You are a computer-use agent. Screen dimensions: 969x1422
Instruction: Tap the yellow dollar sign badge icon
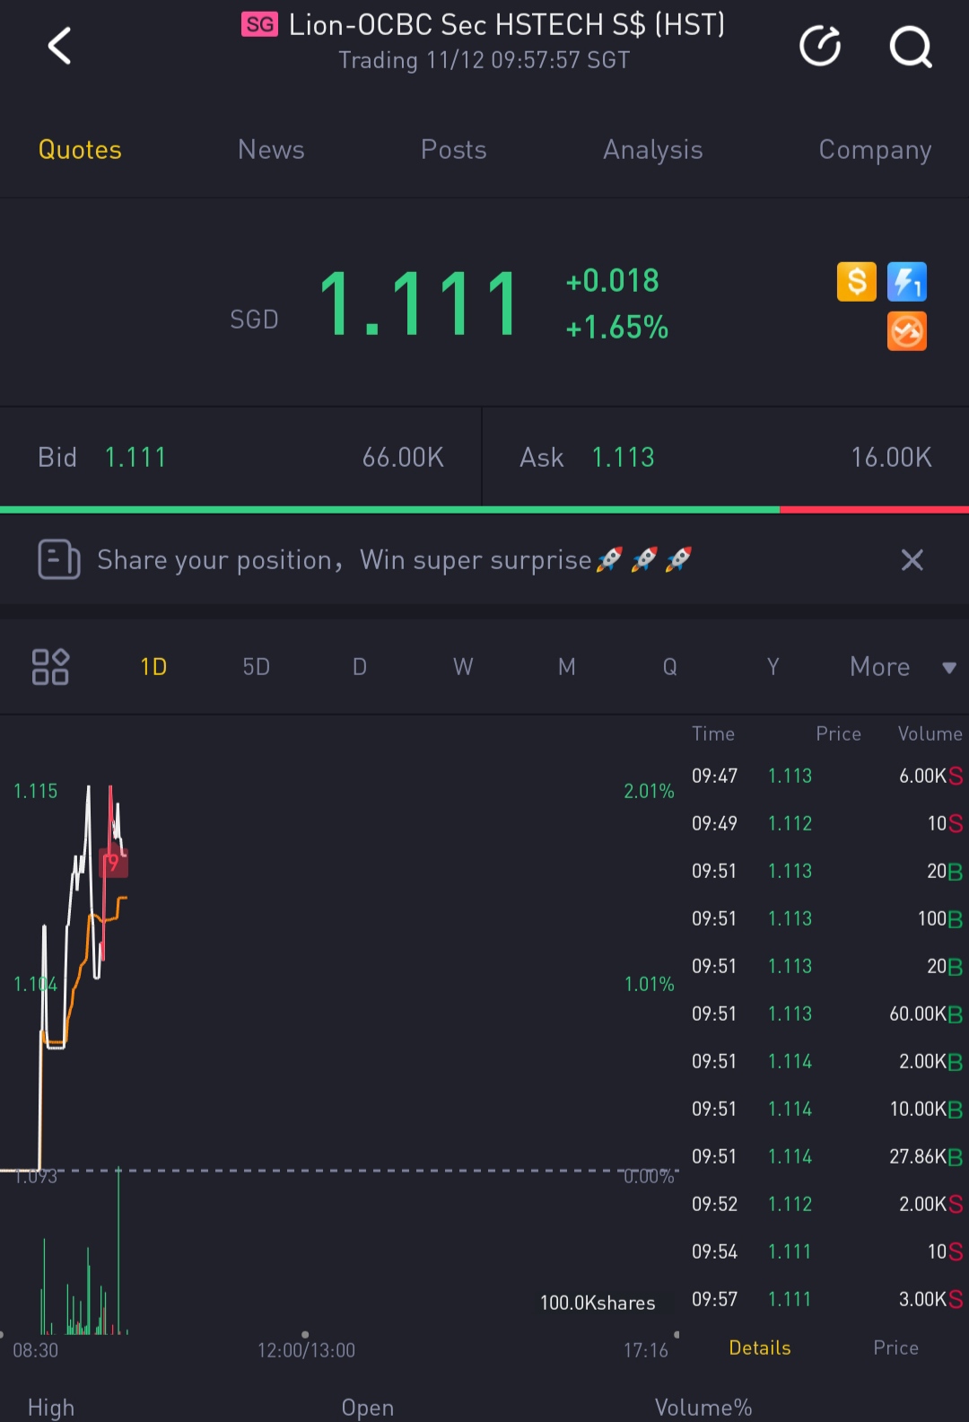point(857,282)
